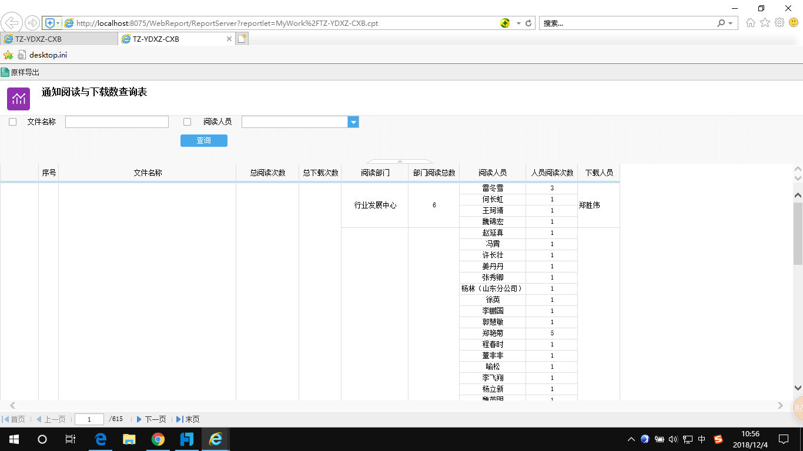Click the browser refresh icon
803x451 pixels.
click(x=528, y=23)
